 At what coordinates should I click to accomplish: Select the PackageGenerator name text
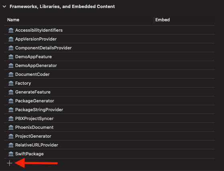[x=35, y=101]
